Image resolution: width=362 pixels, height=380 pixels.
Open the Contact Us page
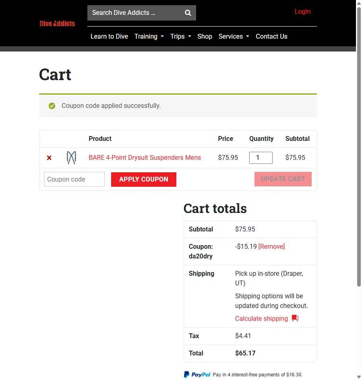(271, 36)
